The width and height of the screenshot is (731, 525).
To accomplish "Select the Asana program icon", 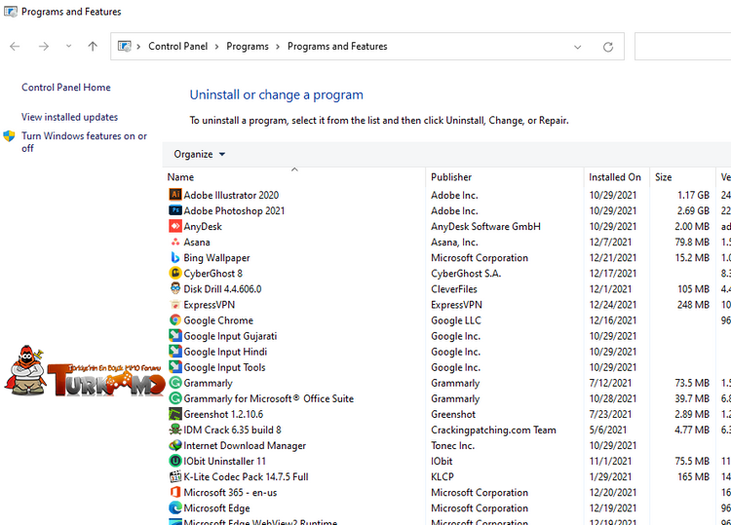I will click(175, 242).
